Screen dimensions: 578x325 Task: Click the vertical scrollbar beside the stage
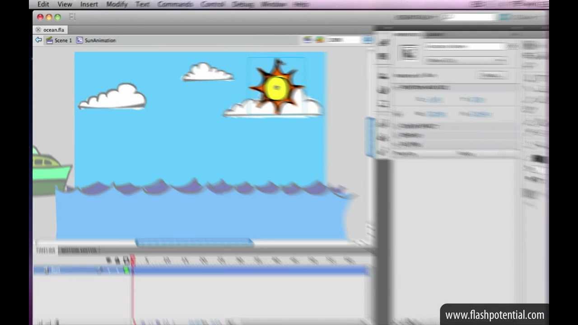pyautogui.click(x=370, y=137)
